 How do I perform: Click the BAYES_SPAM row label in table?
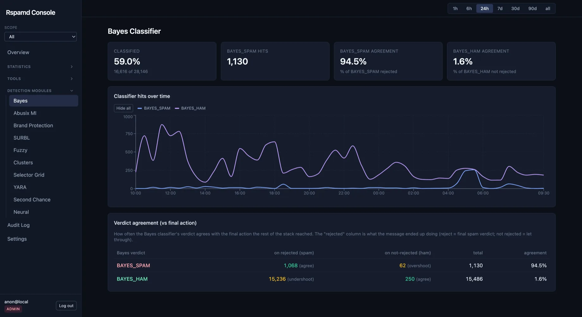tap(133, 265)
